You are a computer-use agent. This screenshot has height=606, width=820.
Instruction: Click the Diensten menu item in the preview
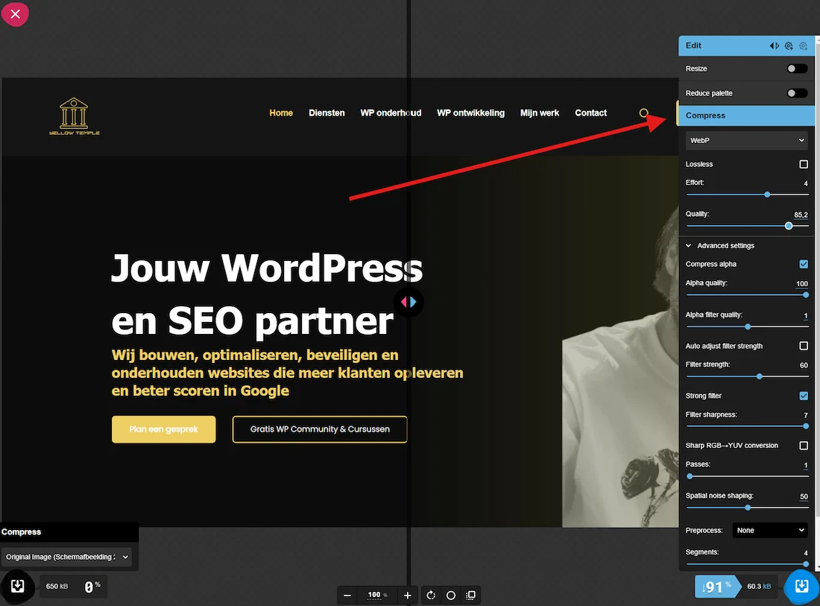(x=327, y=113)
